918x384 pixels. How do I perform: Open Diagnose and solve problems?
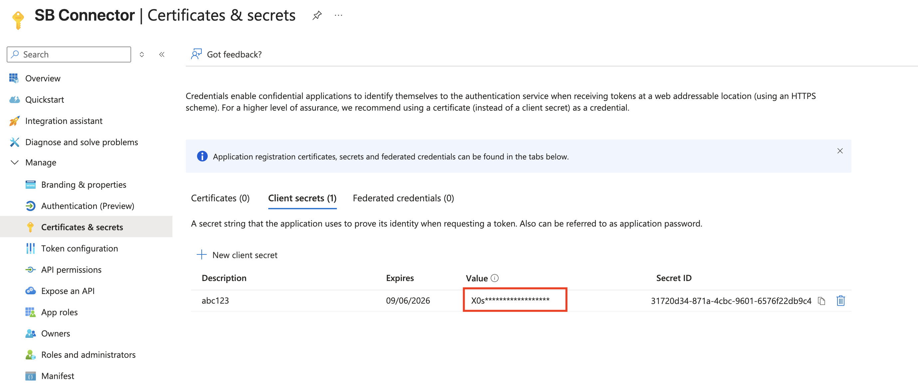coord(81,142)
